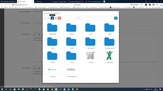Open Google Chrome from the taskbar
163x91 pixels.
(x=52, y=89)
